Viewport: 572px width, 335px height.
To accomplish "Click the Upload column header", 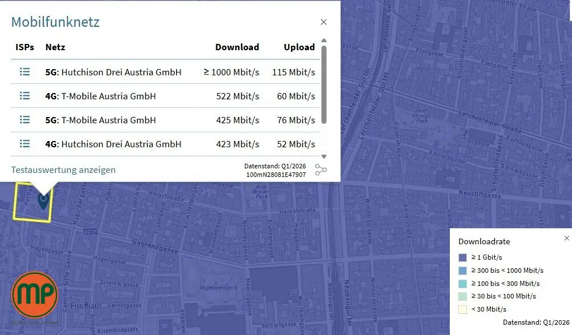I will coord(299,47).
